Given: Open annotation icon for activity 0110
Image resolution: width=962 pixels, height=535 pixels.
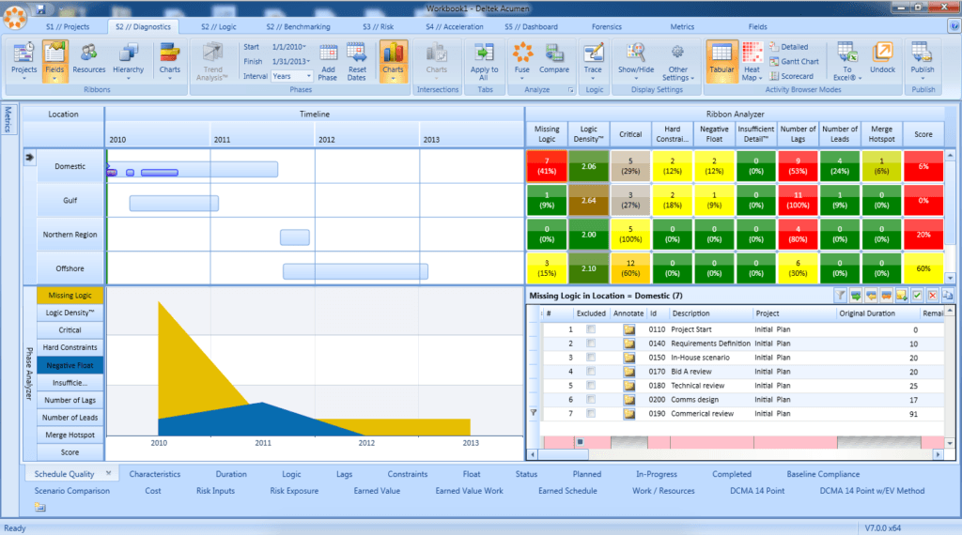Looking at the screenshot, I should pos(628,329).
